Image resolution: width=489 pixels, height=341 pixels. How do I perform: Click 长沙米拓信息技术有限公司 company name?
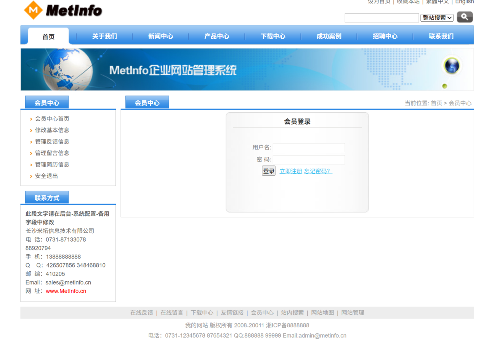pyautogui.click(x=60, y=231)
